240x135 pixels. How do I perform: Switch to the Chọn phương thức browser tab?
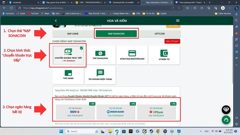tap(190, 2)
